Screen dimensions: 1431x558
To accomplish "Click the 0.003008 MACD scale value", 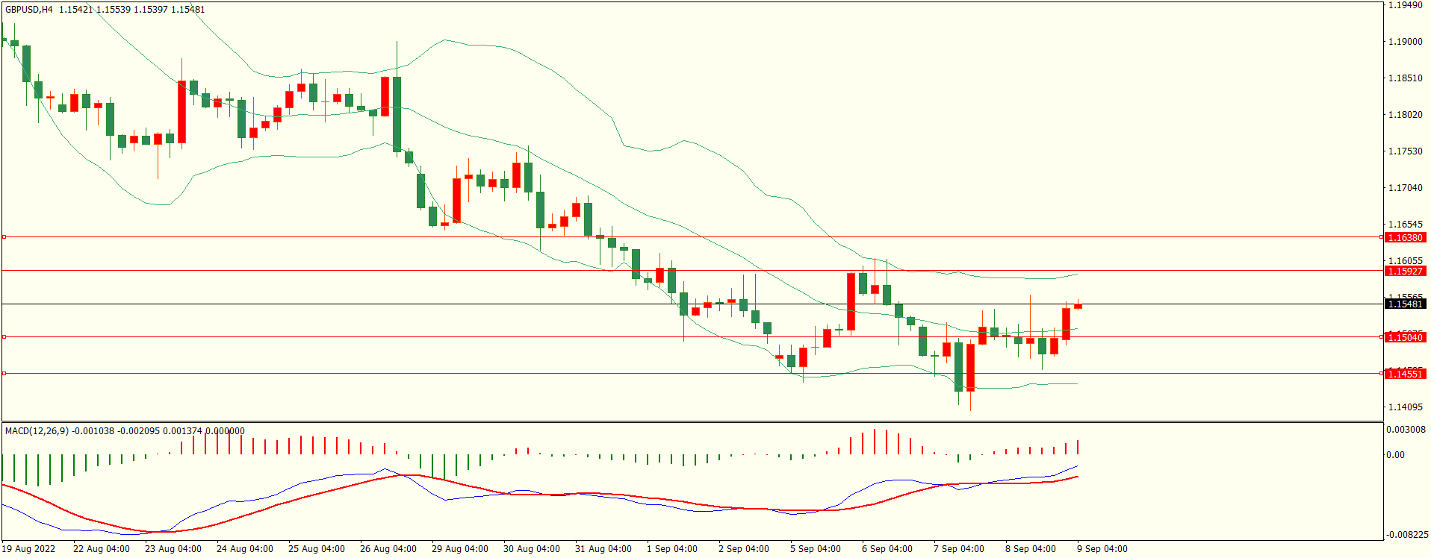I will [x=1406, y=430].
